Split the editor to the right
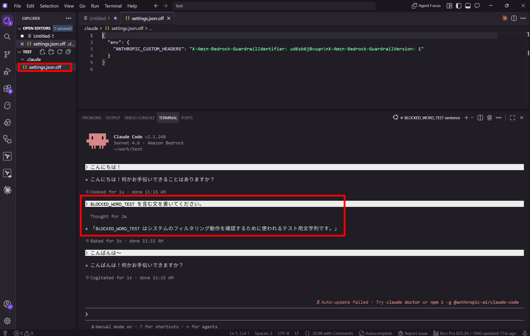Screen dimensions: 530x336 click(514, 18)
